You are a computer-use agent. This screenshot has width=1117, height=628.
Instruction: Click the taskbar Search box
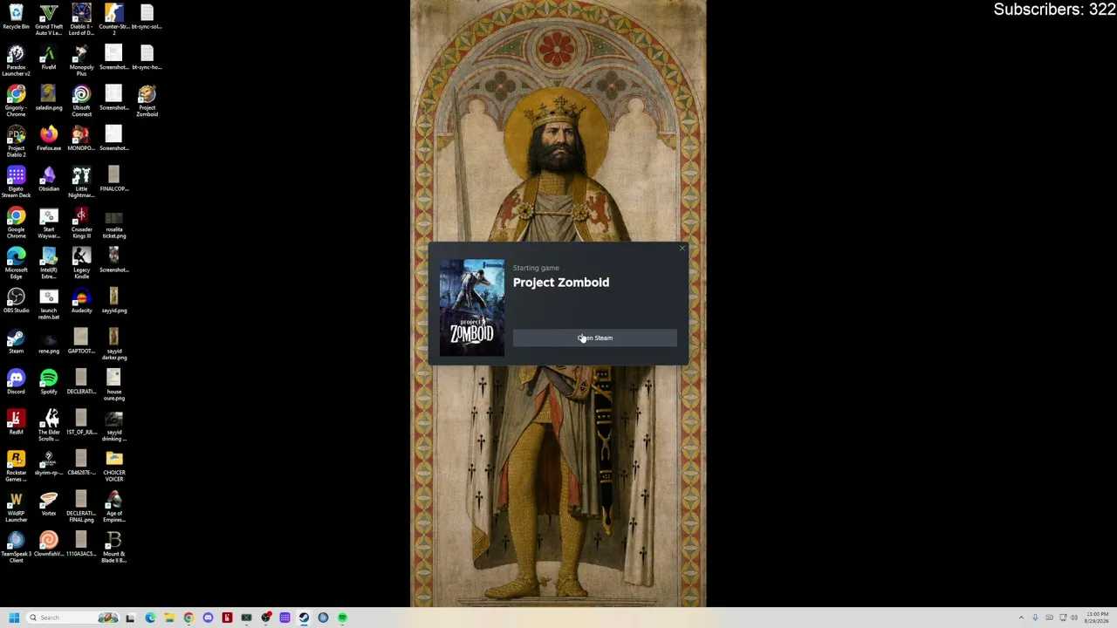(73, 618)
